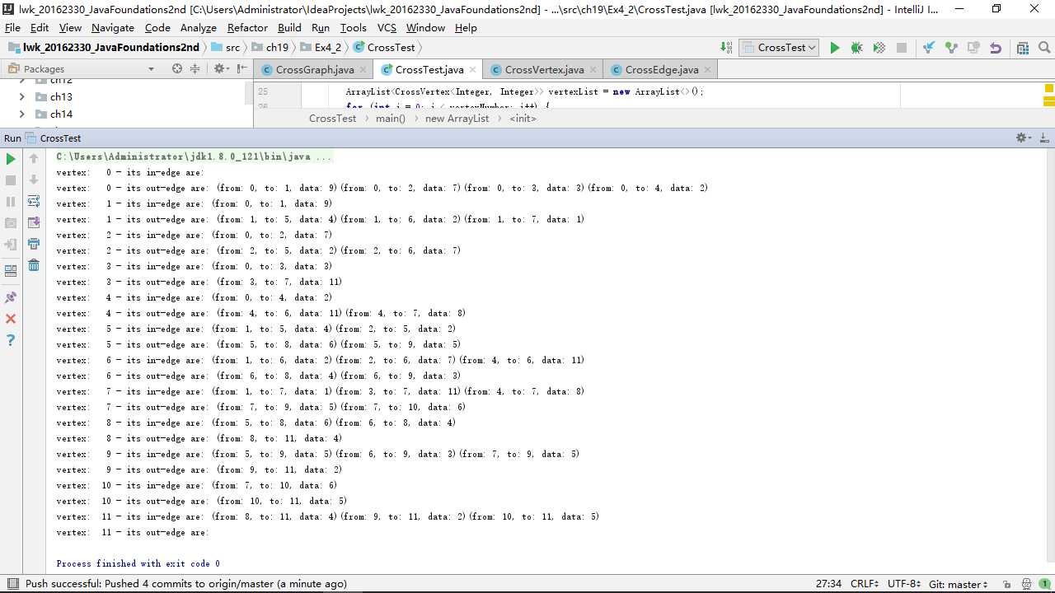
Task: Click the Exit icon in Run panel
Action: 11,245
